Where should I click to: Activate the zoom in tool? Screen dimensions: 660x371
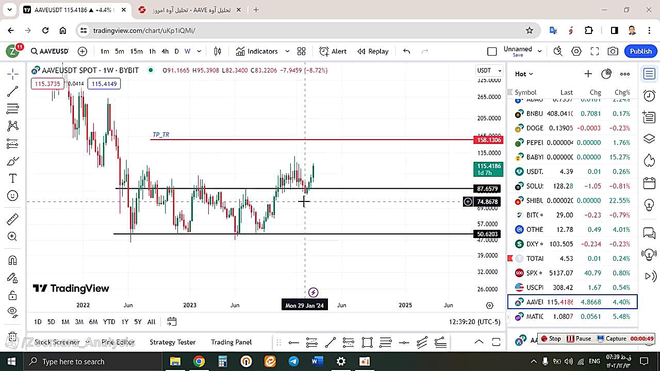tap(13, 237)
